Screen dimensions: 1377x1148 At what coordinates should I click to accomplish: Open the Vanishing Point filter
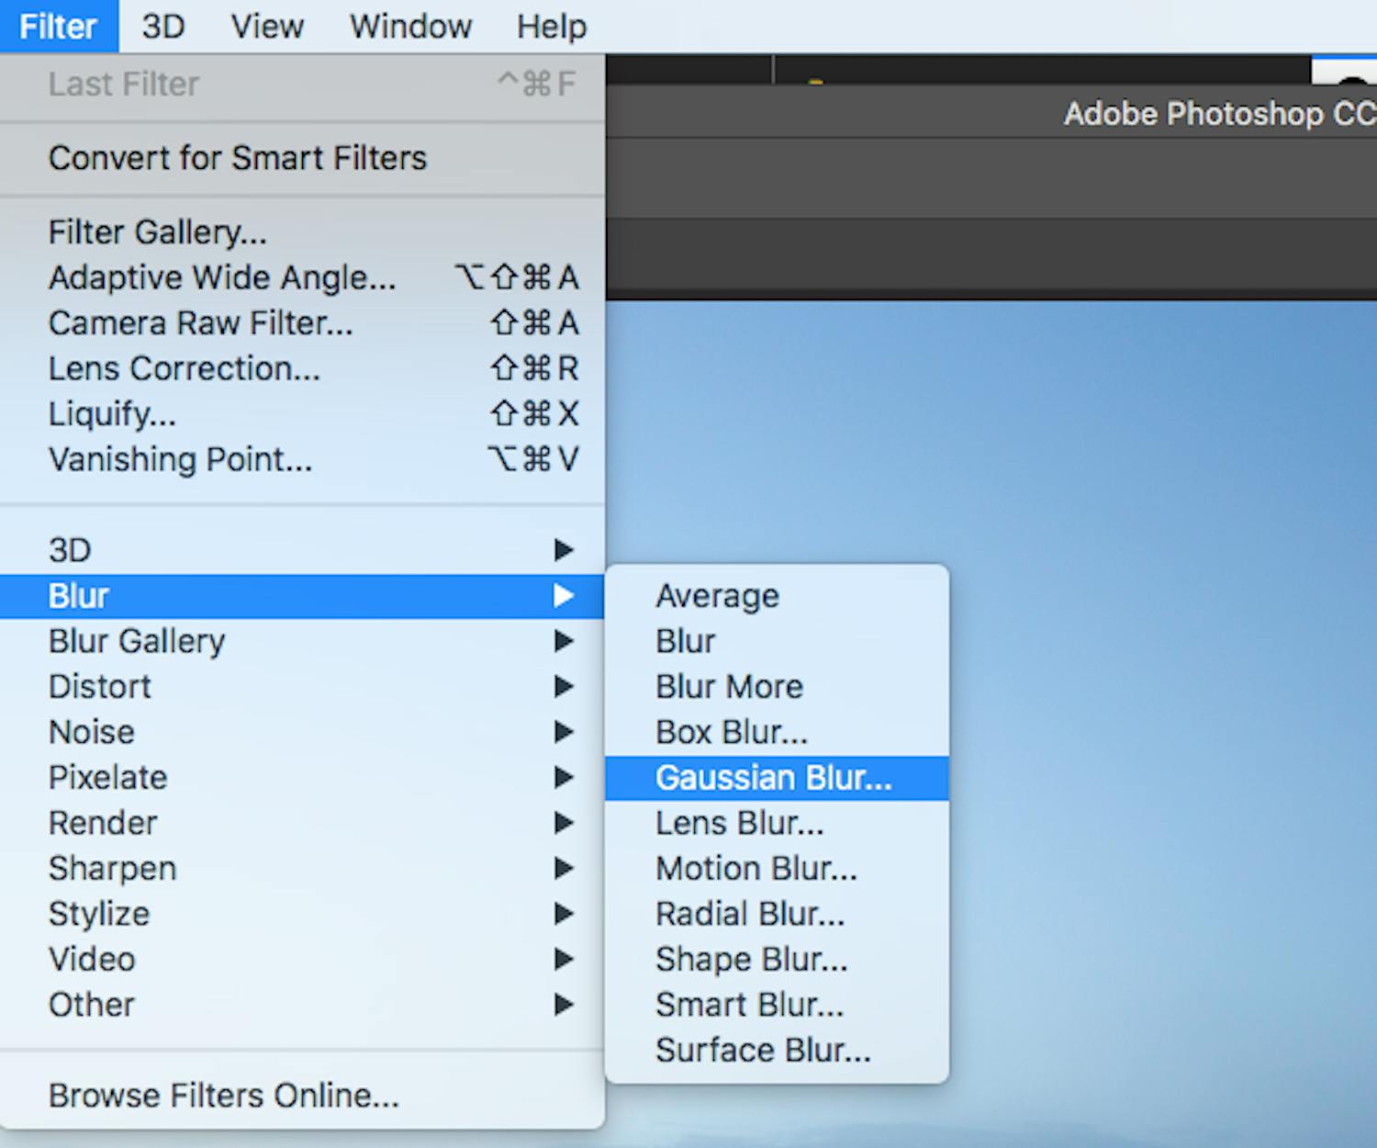180,459
